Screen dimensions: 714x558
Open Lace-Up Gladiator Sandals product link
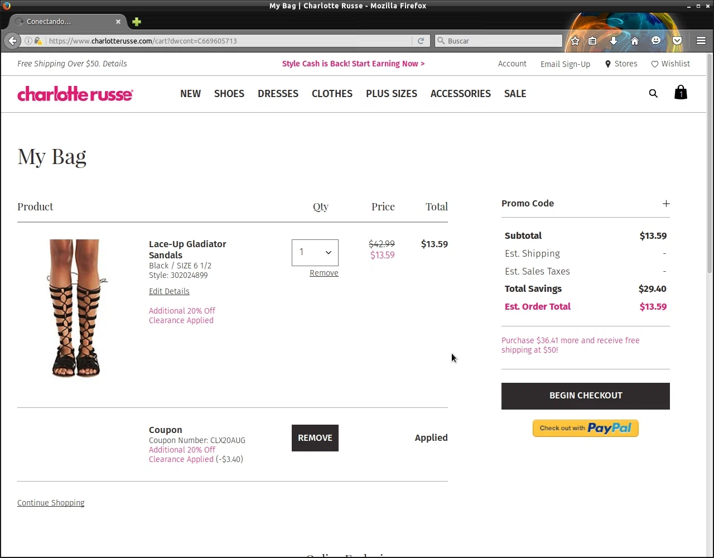187,249
